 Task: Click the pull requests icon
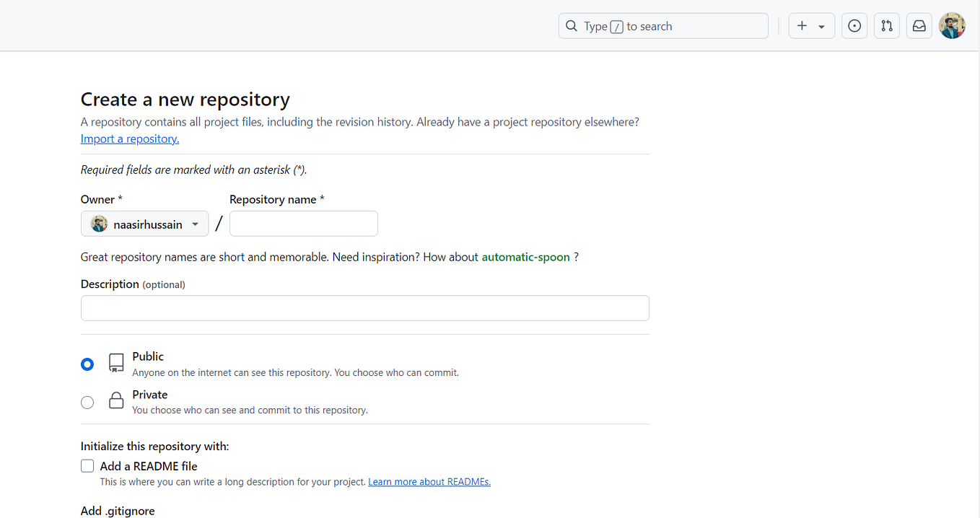(886, 25)
